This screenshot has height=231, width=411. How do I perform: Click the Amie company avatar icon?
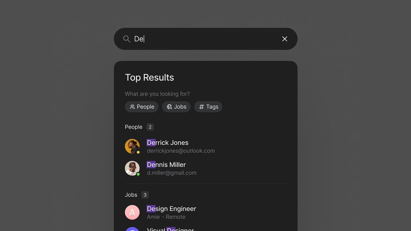tap(132, 212)
